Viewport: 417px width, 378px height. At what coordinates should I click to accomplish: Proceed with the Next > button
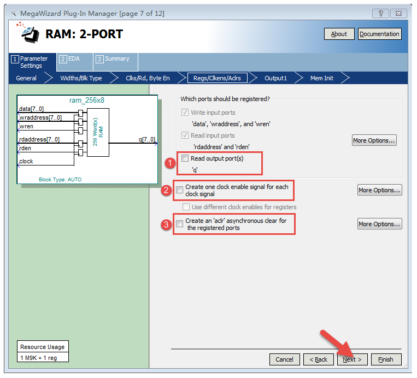coord(352,359)
